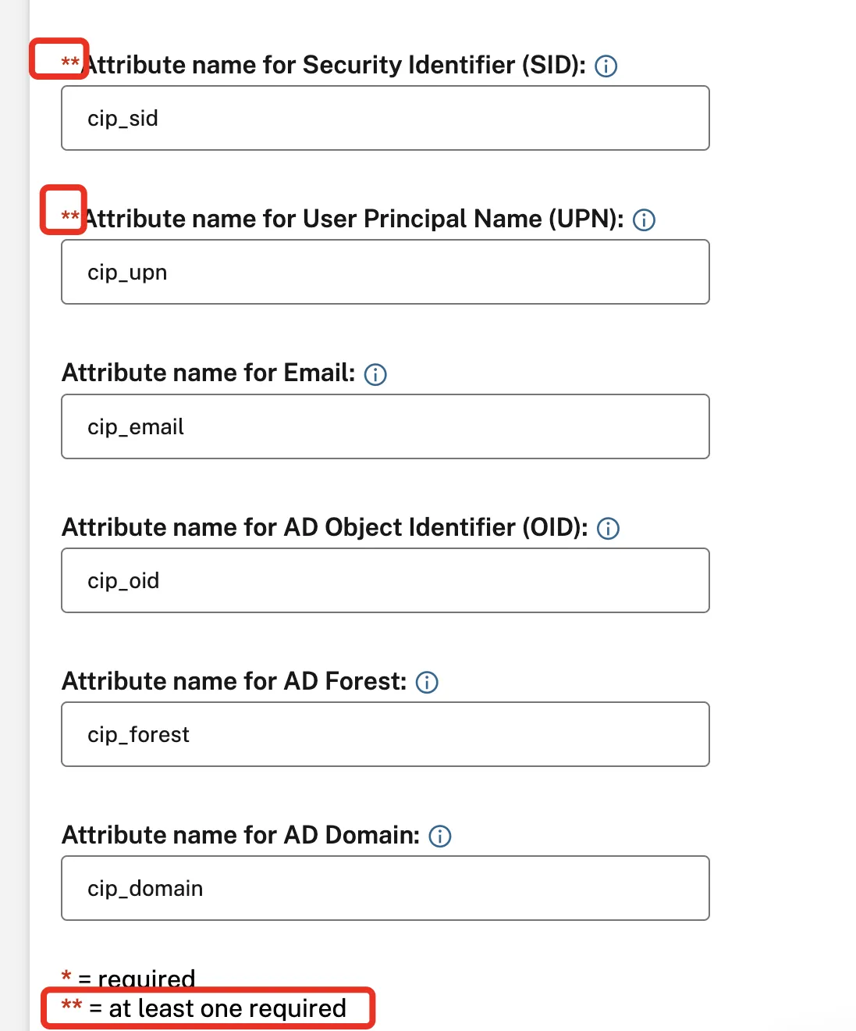Edit the cip_email attribute field

(x=385, y=426)
